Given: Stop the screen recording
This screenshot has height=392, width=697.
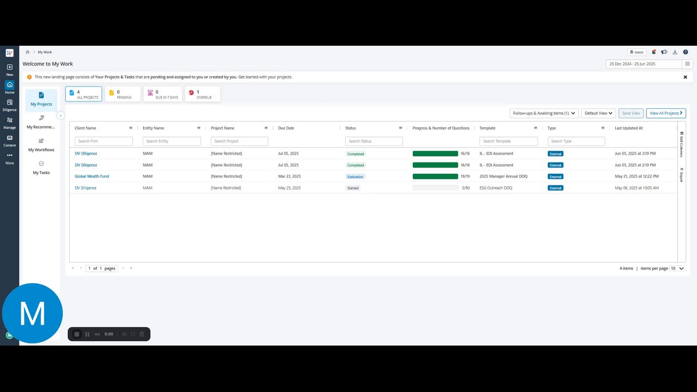Looking at the screenshot, I should tap(77, 334).
